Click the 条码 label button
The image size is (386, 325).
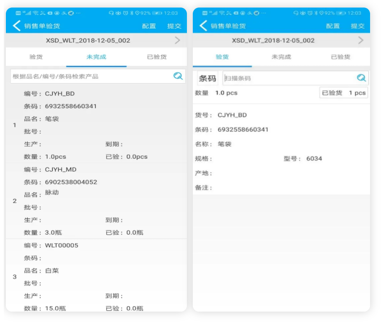(207, 78)
